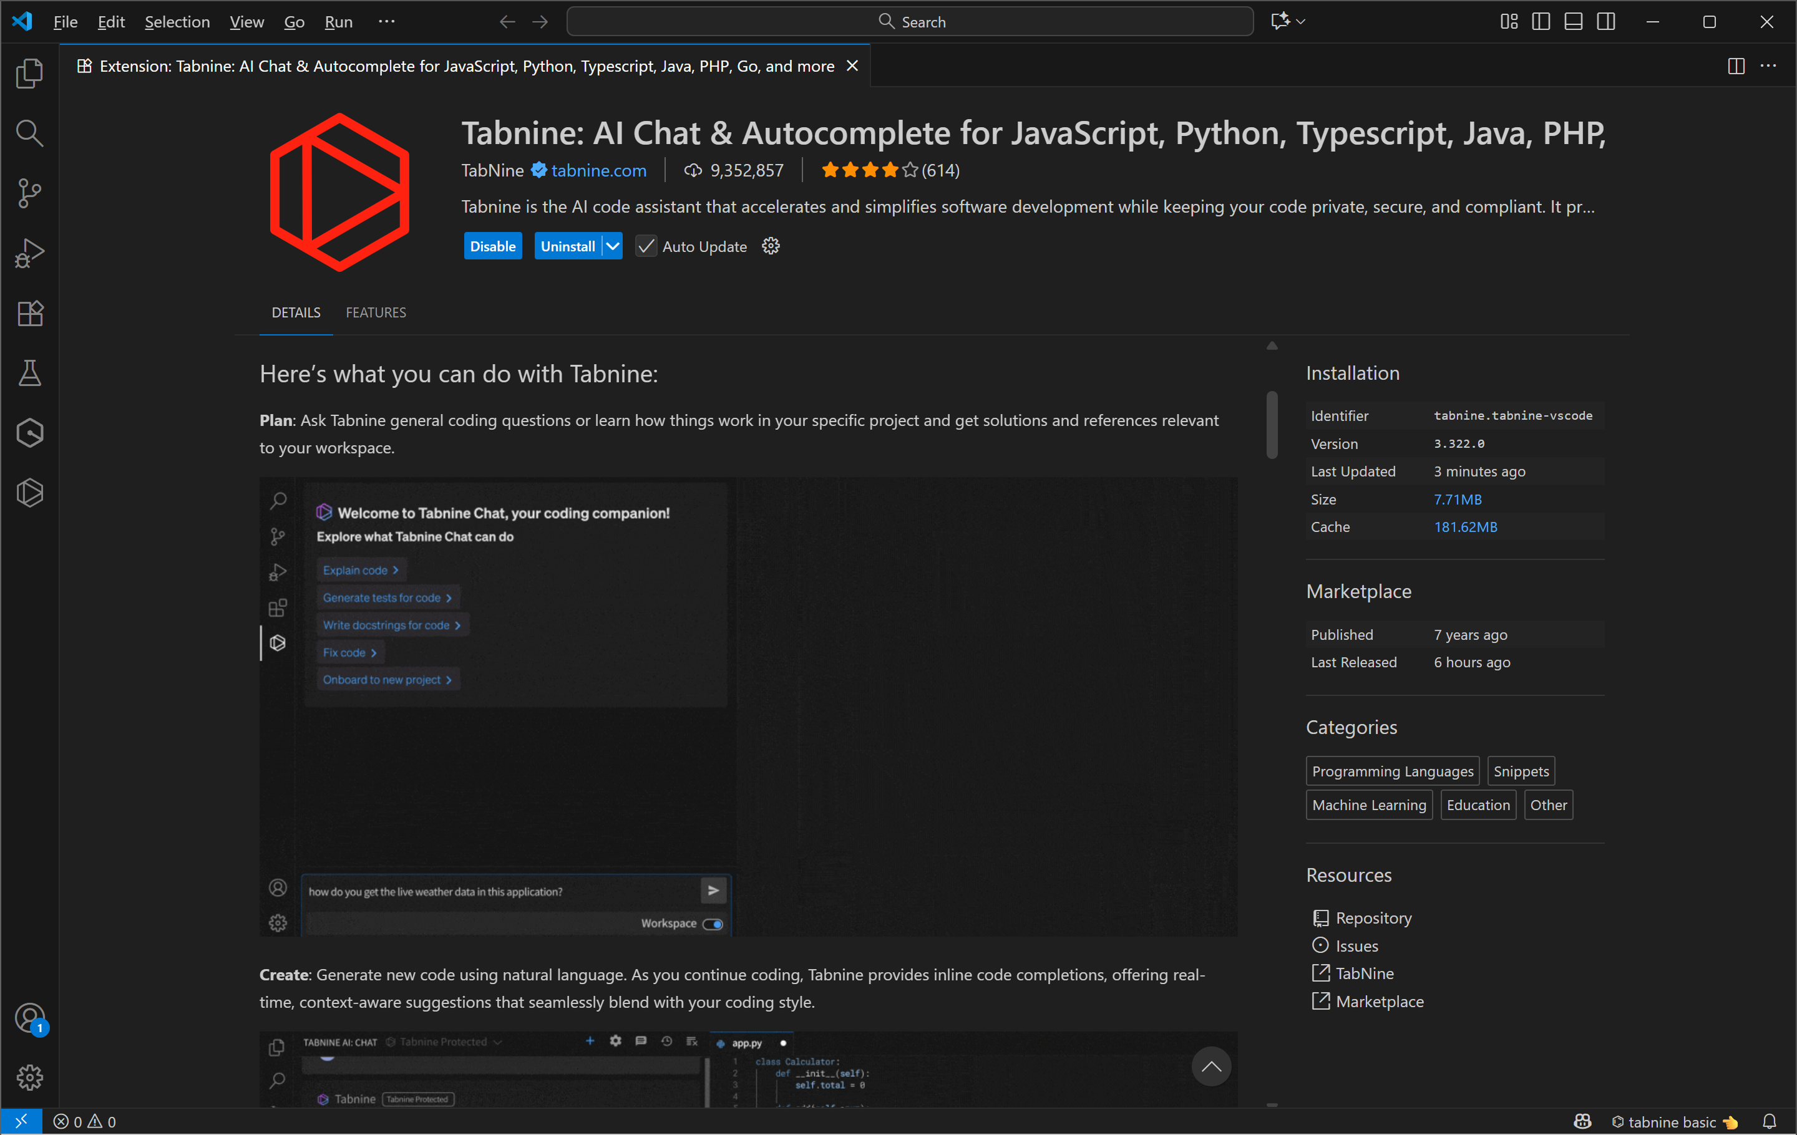Open Source Control view icon
The image size is (1797, 1135).
click(29, 193)
